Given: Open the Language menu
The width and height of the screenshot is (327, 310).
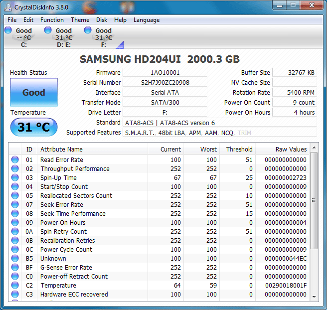Looking at the screenshot, I should (147, 20).
